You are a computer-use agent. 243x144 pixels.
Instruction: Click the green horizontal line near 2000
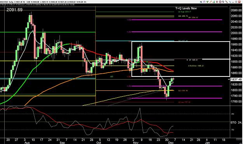coord(48,32)
